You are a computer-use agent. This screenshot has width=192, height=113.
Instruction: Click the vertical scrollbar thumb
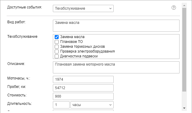[184, 50]
